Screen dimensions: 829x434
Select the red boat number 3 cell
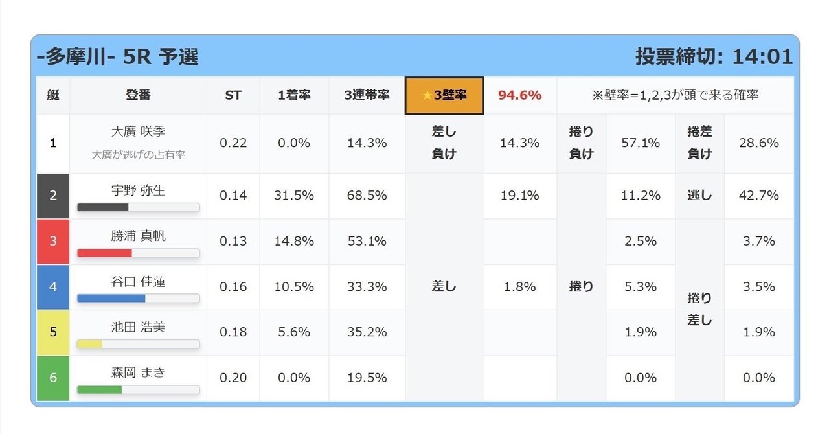pos(53,241)
